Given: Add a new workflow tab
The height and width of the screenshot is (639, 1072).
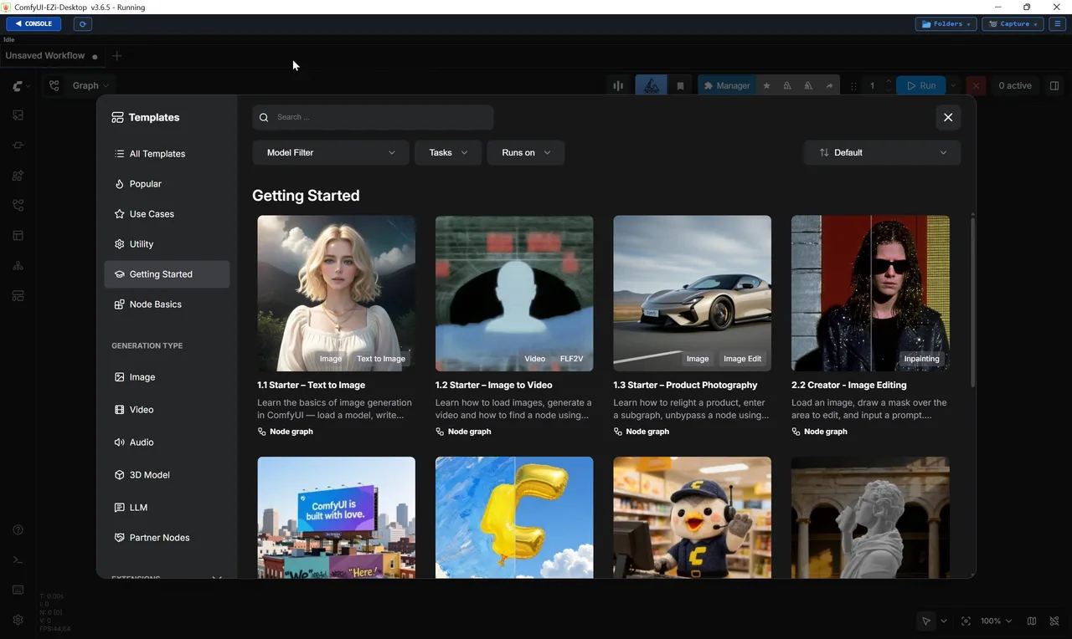Looking at the screenshot, I should (117, 56).
